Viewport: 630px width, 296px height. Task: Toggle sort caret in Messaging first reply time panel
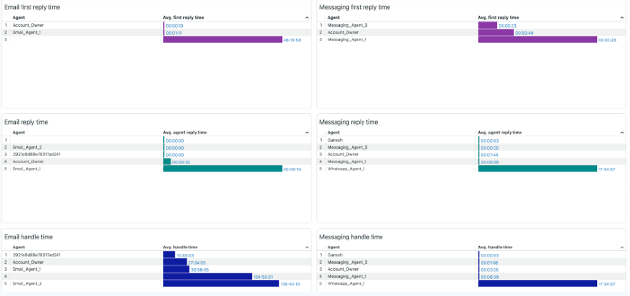pos(622,18)
